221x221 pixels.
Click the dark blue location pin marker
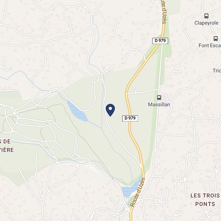pos(110,110)
